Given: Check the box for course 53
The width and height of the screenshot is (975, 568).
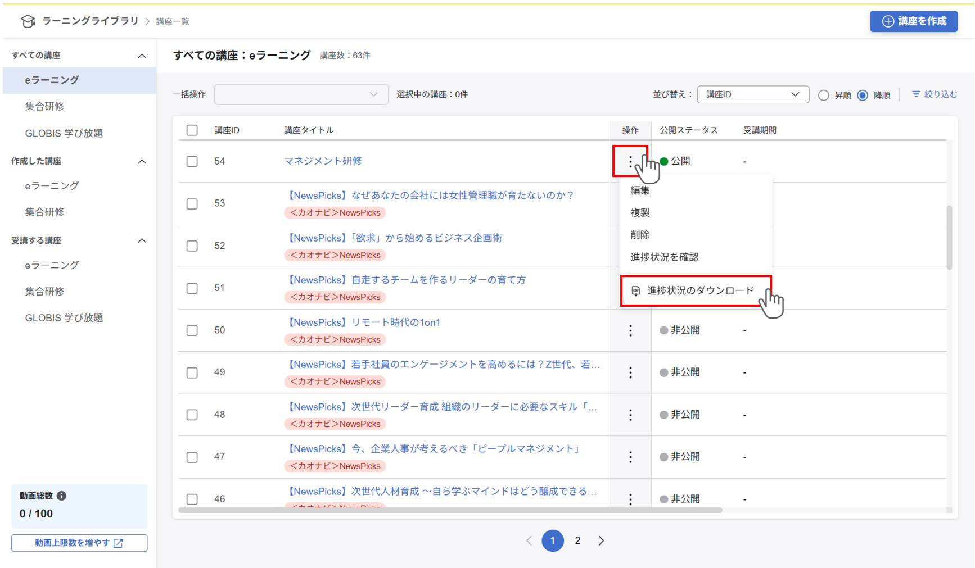Looking at the screenshot, I should [x=192, y=203].
